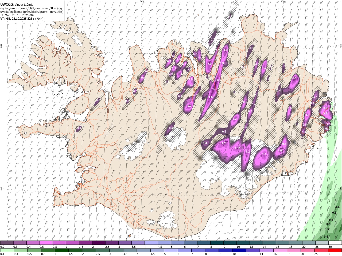The image size is (342, 256).
Task: Click the 2.1 precipitation value on the map
Action: [x=295, y=78]
